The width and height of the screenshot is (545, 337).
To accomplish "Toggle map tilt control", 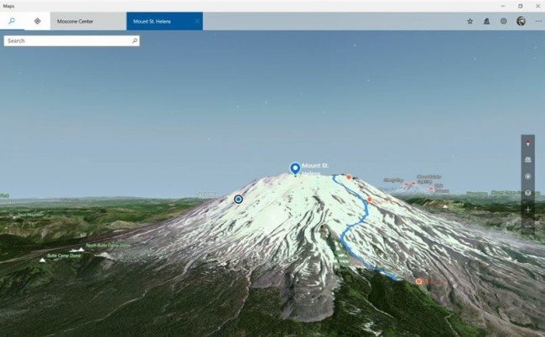I will (528, 159).
